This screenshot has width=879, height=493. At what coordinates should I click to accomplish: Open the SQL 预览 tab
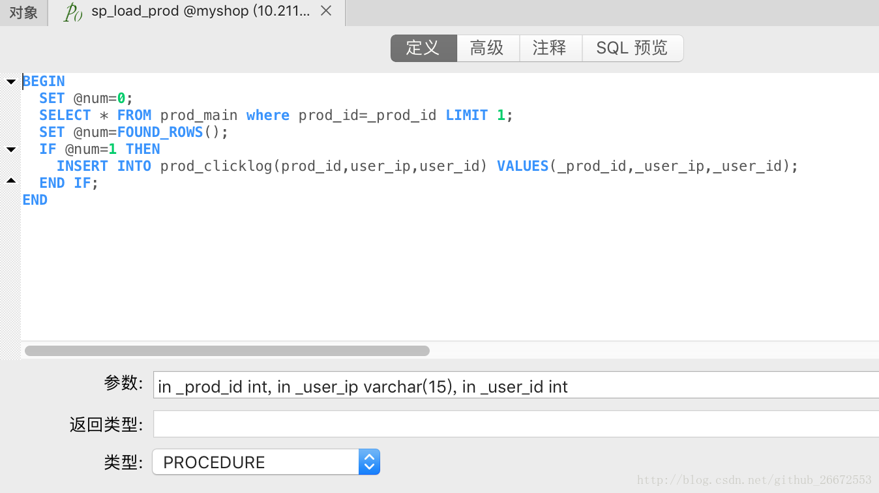coord(632,48)
